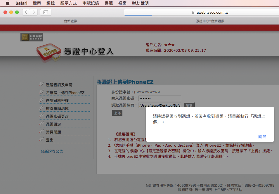The image size is (279, 194).
Task: Open 憑證查詢及申請 in sidebar
Action: 59,85
